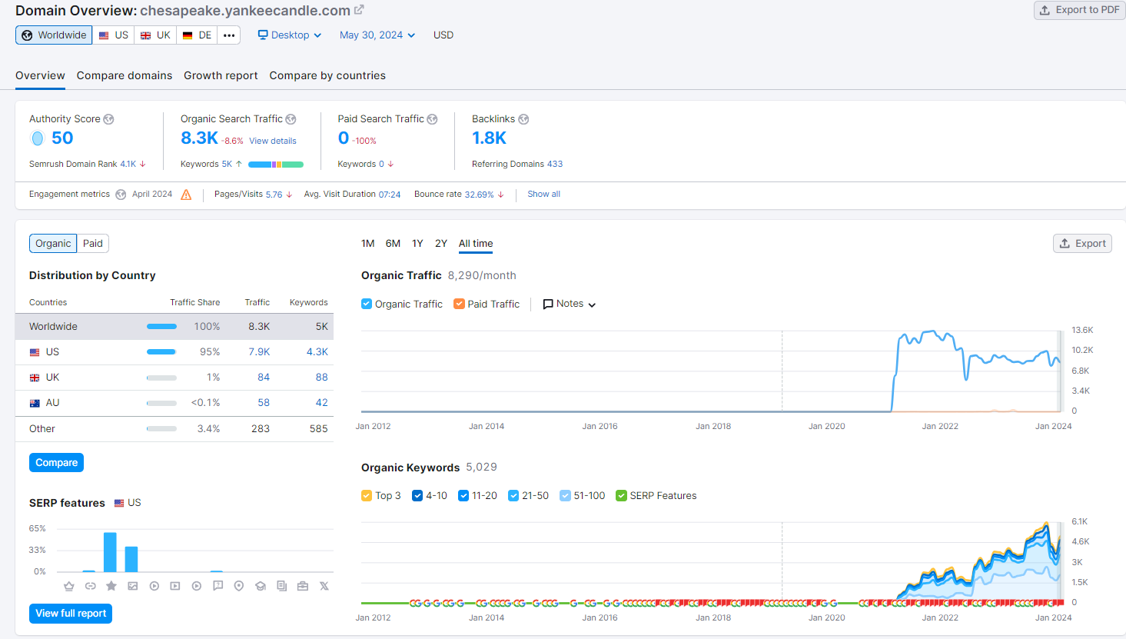Open the View details link
1126x639 pixels.
tap(273, 141)
